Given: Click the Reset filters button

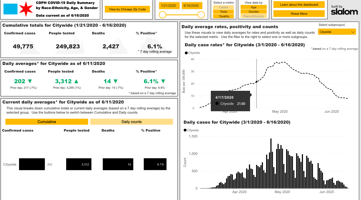Looking at the screenshot, I should [299, 14].
